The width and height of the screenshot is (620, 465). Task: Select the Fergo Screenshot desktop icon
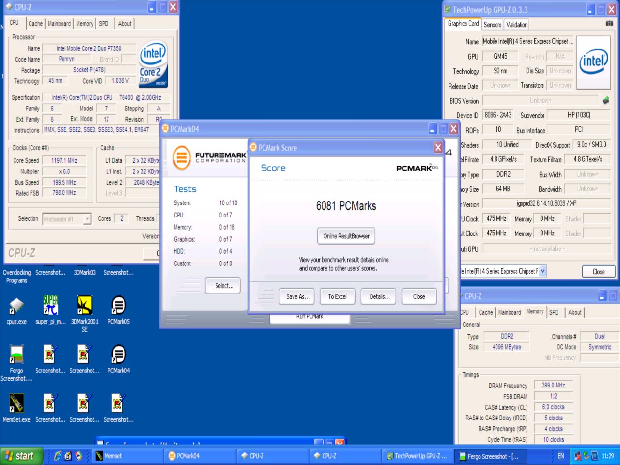[16, 363]
